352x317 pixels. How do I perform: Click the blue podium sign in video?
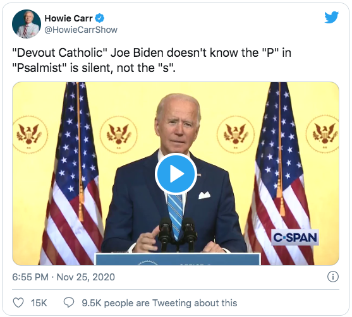coord(178,259)
